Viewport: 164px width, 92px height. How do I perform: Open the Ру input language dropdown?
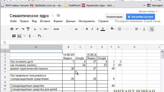tap(41, 36)
